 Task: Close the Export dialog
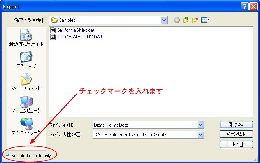pos(253,7)
